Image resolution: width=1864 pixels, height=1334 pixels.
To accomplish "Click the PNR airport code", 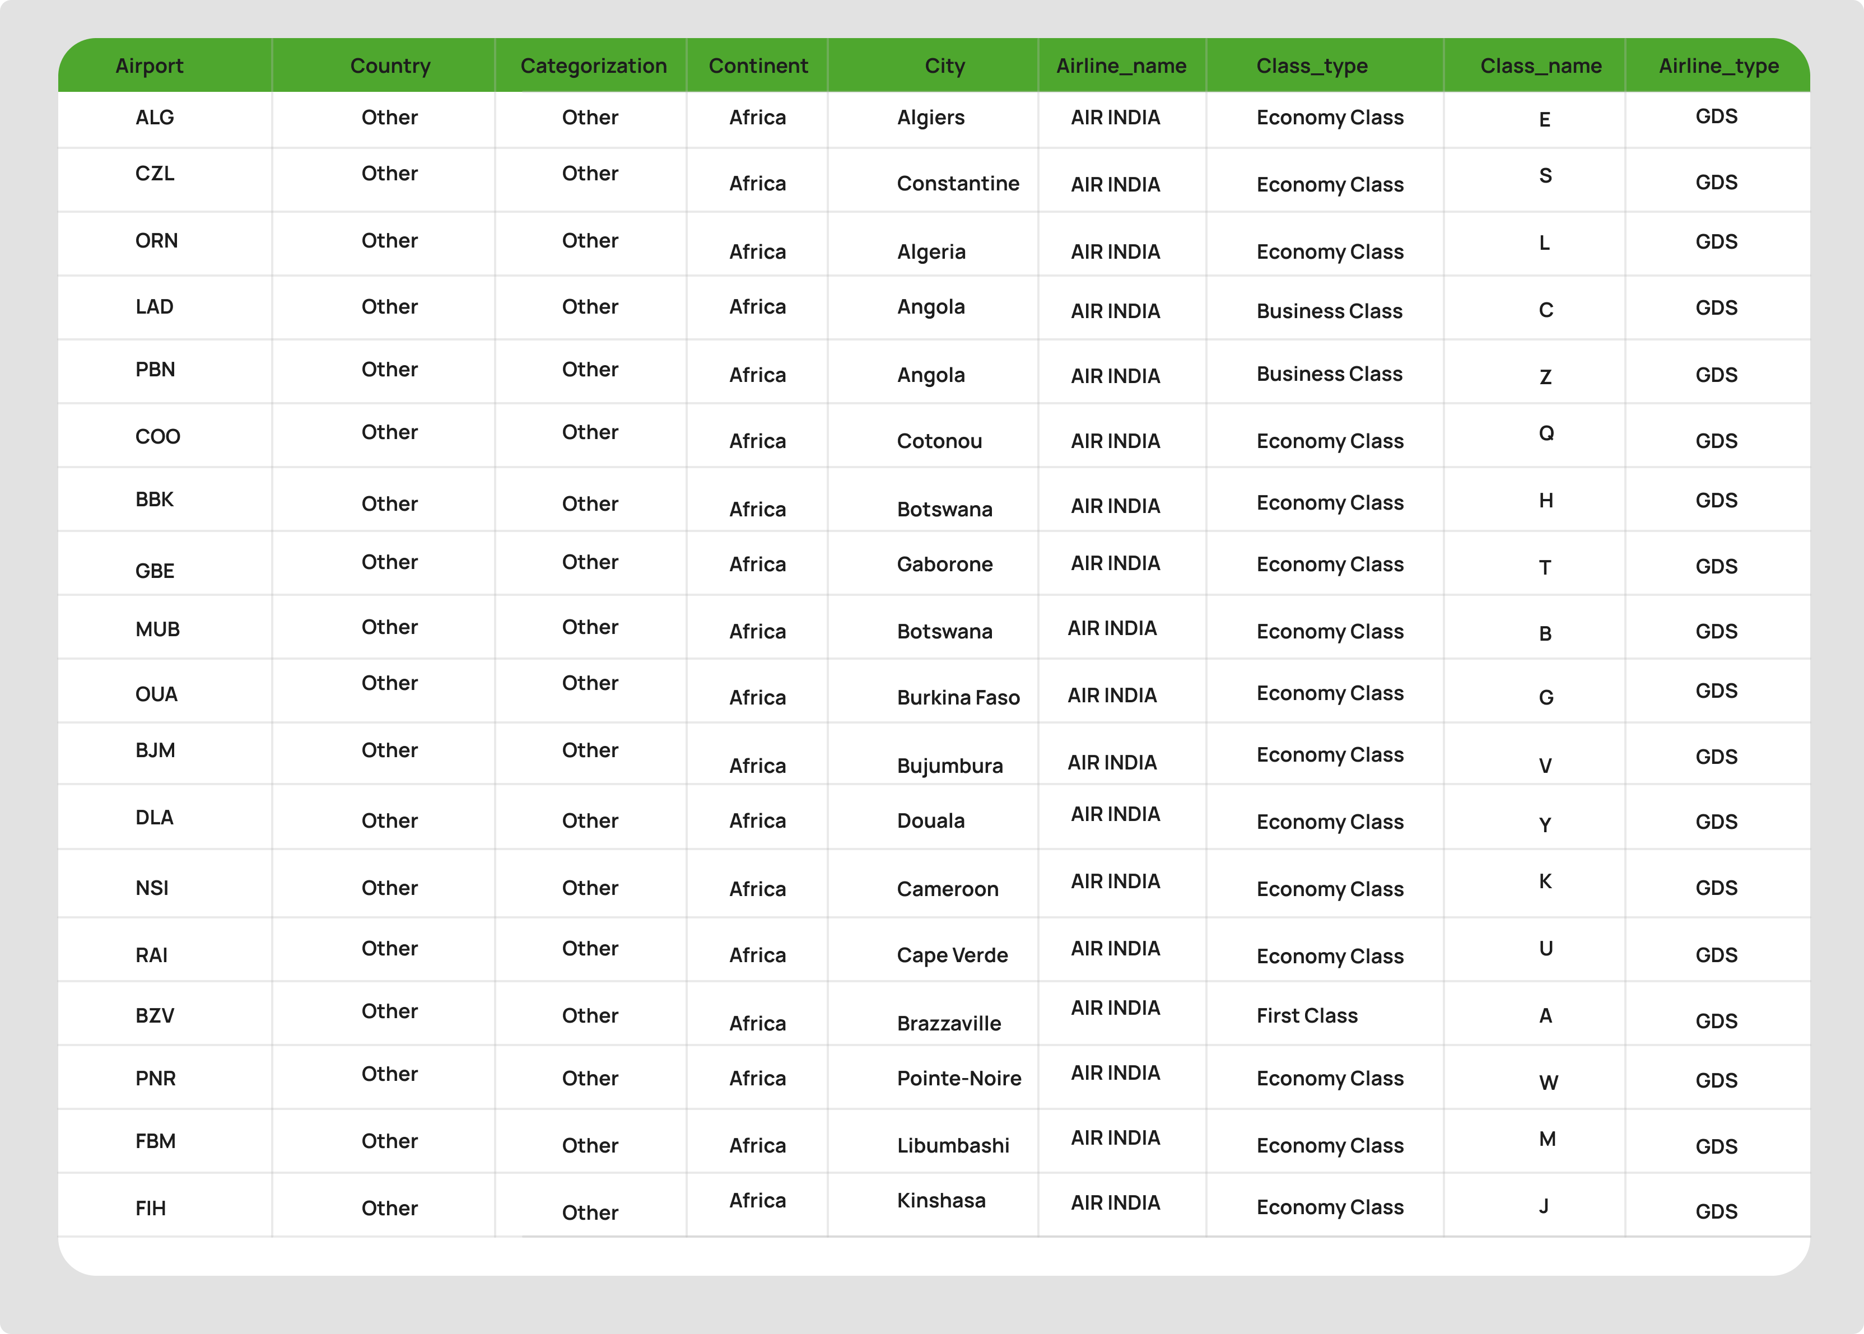I will (155, 1079).
